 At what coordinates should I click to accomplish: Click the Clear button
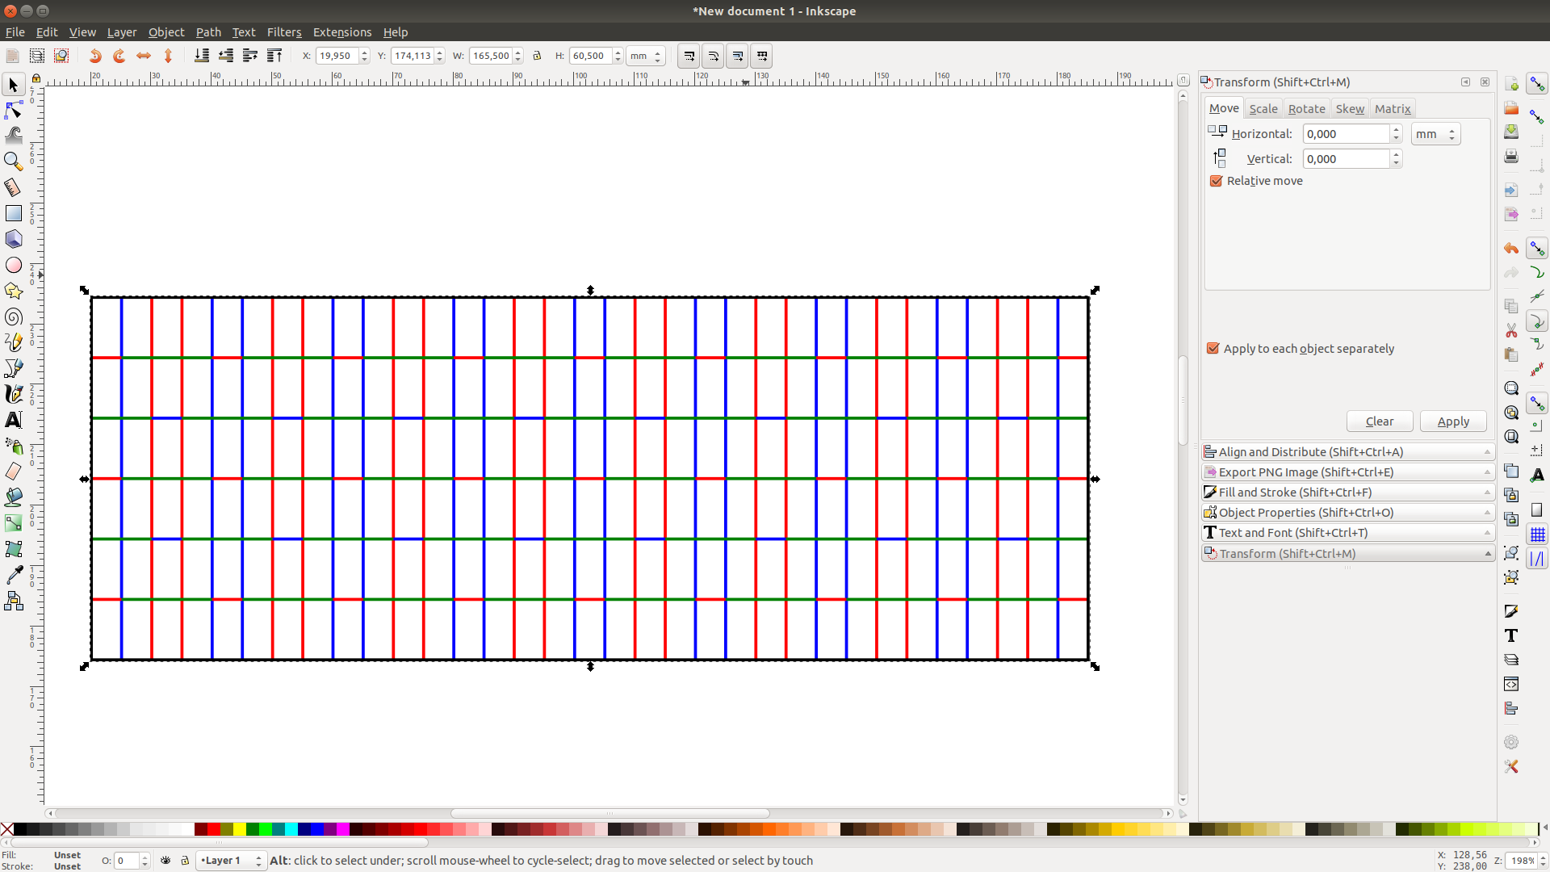point(1379,421)
